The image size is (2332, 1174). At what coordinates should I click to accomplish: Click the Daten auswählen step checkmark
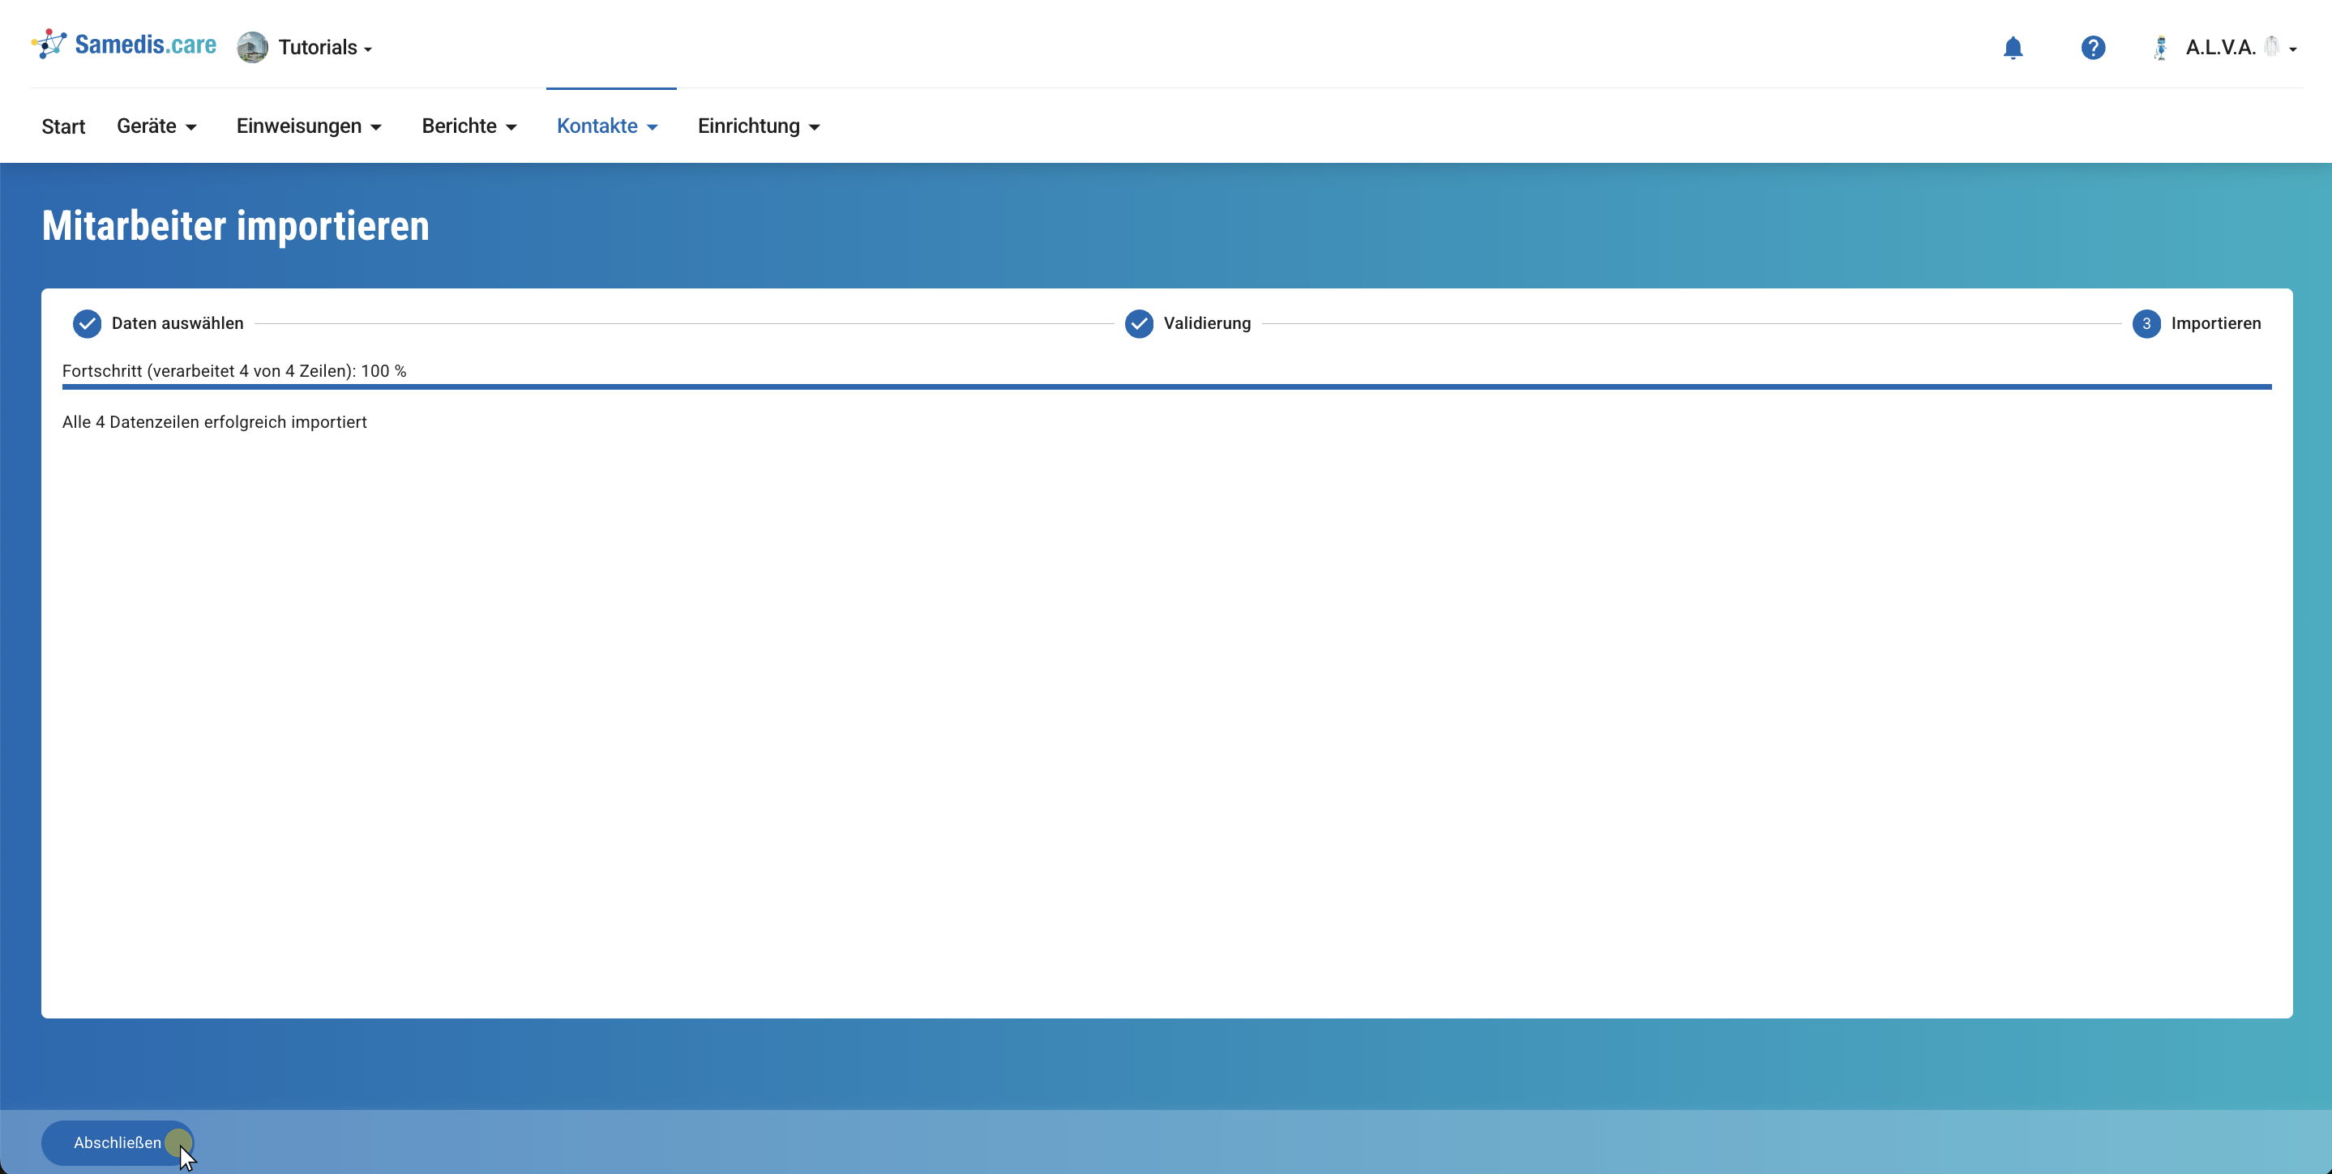point(87,323)
